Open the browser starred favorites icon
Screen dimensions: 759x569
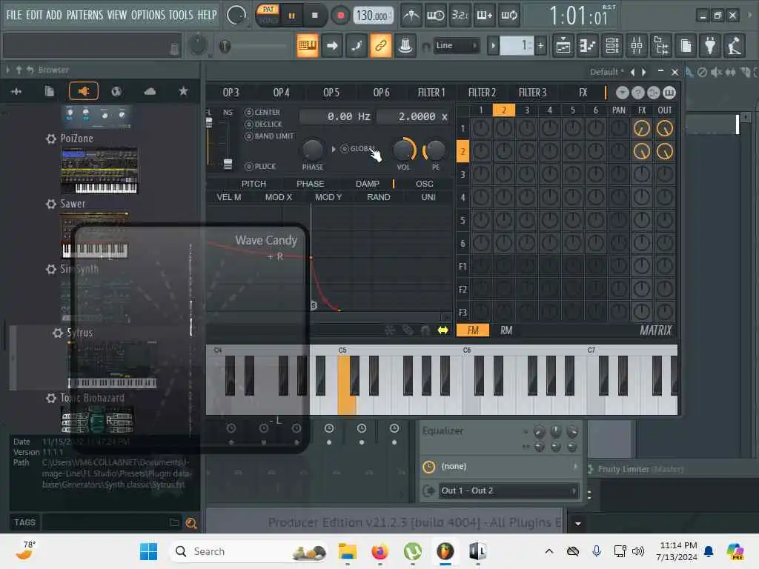coord(183,91)
